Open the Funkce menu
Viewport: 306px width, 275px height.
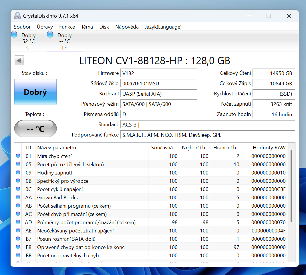(x=67, y=27)
